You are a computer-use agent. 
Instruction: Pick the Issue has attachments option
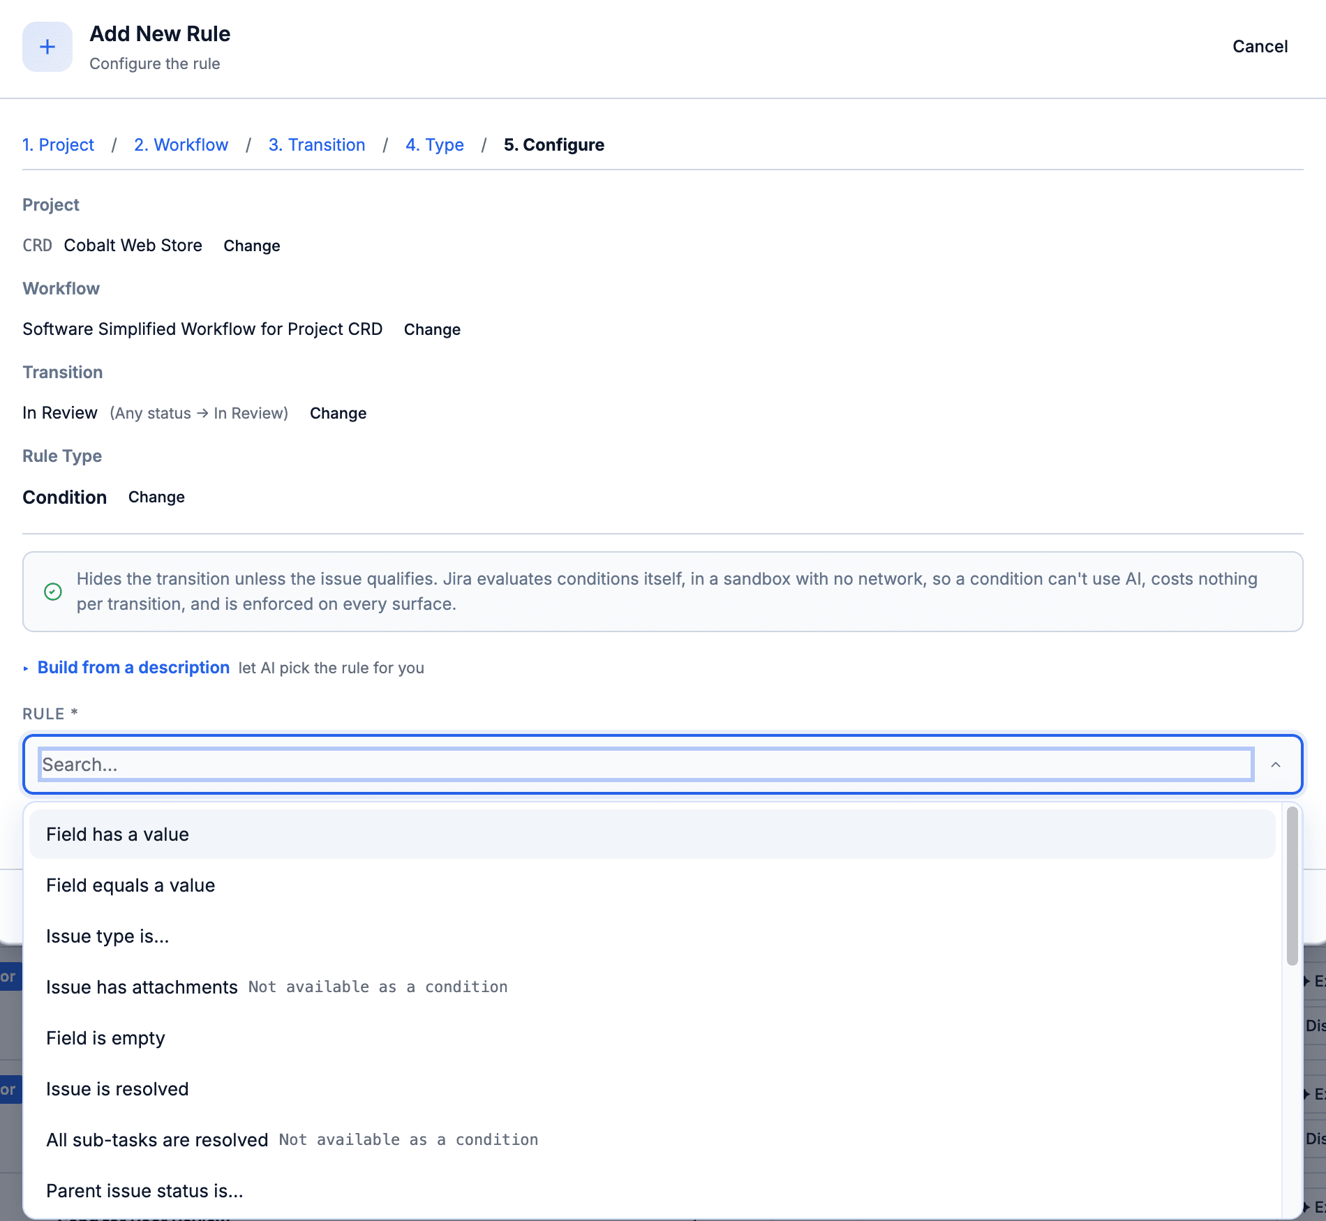[653, 987]
